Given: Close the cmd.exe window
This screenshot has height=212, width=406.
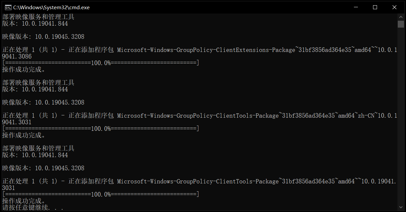Looking at the screenshot, I should coord(394,7).
